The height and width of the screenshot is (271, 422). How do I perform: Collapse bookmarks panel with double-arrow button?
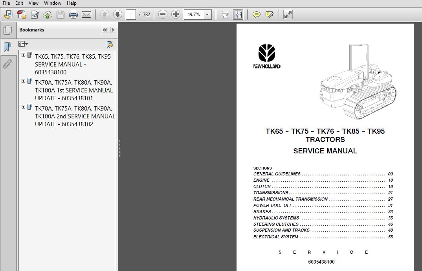(x=105, y=30)
